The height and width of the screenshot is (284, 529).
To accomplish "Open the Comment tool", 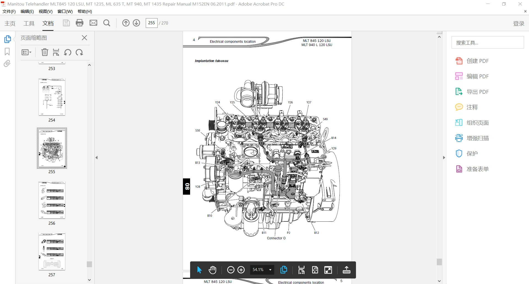I will (467, 107).
